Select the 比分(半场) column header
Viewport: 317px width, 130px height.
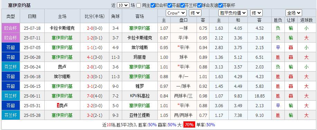(94, 16)
